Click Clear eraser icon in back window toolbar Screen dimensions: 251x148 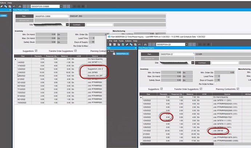[1, 7]
